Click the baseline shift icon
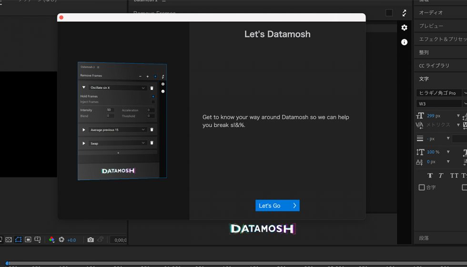This screenshot has width=467, height=267. coord(420,162)
